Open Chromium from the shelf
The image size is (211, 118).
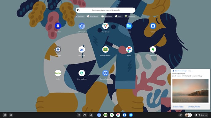(99, 115)
